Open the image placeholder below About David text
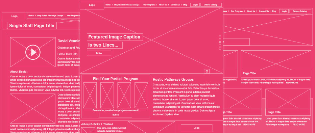This screenshot has width=315, height=133. coord(32,108)
